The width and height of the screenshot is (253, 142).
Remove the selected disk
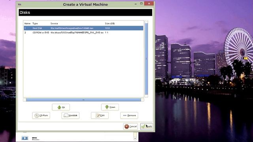coord(129,116)
